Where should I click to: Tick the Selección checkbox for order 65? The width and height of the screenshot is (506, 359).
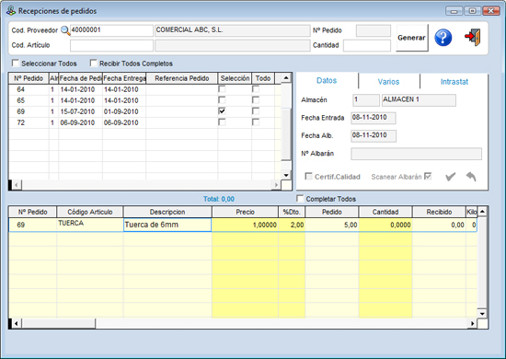pyautogui.click(x=222, y=100)
